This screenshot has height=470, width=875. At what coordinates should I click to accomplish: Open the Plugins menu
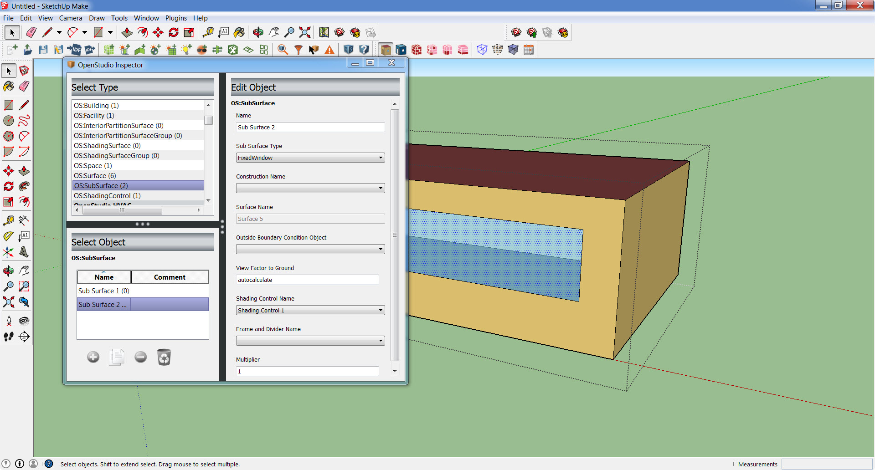[x=176, y=18]
